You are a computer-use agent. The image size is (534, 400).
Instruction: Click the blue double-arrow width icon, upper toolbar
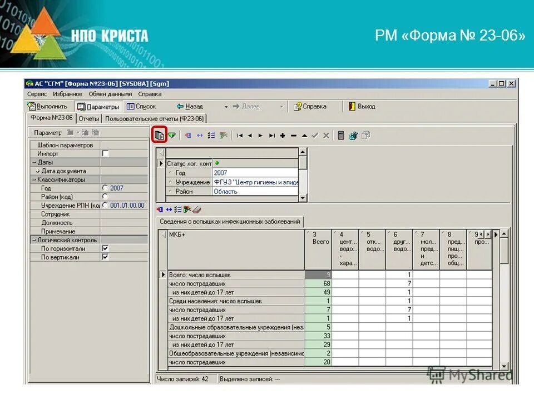tap(200, 136)
